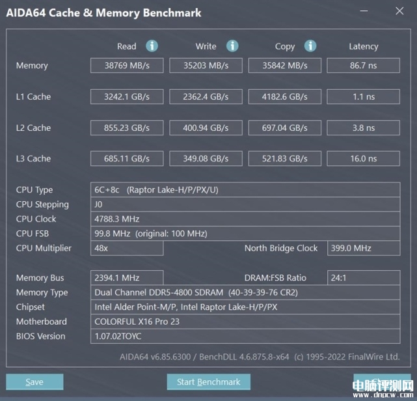Click the Write info icon

point(232,46)
